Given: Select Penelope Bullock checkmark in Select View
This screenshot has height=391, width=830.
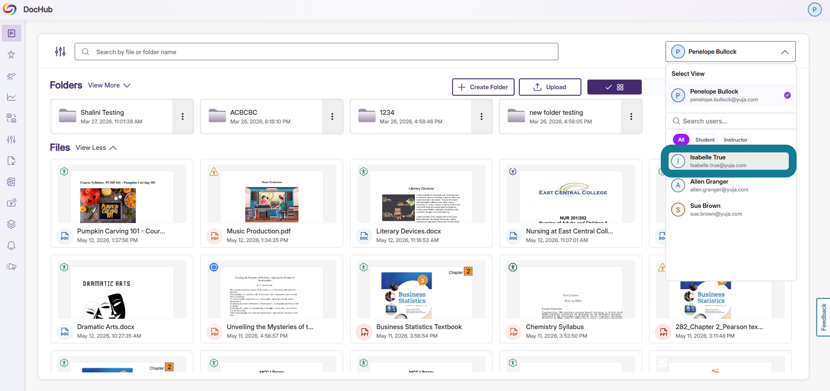Looking at the screenshot, I should (x=787, y=95).
